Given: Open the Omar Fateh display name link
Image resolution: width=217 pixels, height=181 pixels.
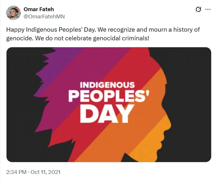Looking at the screenshot, I should [x=39, y=9].
